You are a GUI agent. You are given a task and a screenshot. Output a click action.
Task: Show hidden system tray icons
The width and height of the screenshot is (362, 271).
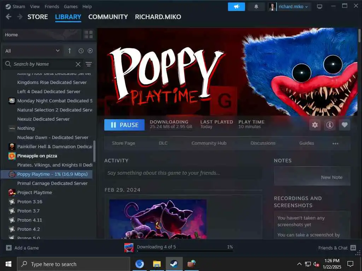[299, 264]
